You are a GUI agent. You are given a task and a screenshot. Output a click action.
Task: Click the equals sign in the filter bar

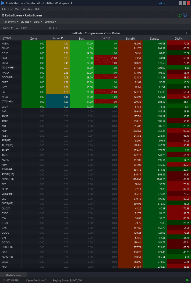(17, 28)
